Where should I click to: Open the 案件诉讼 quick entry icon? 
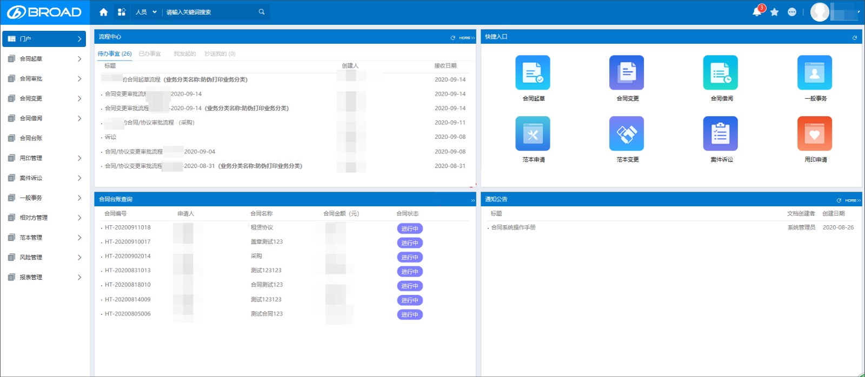point(721,133)
